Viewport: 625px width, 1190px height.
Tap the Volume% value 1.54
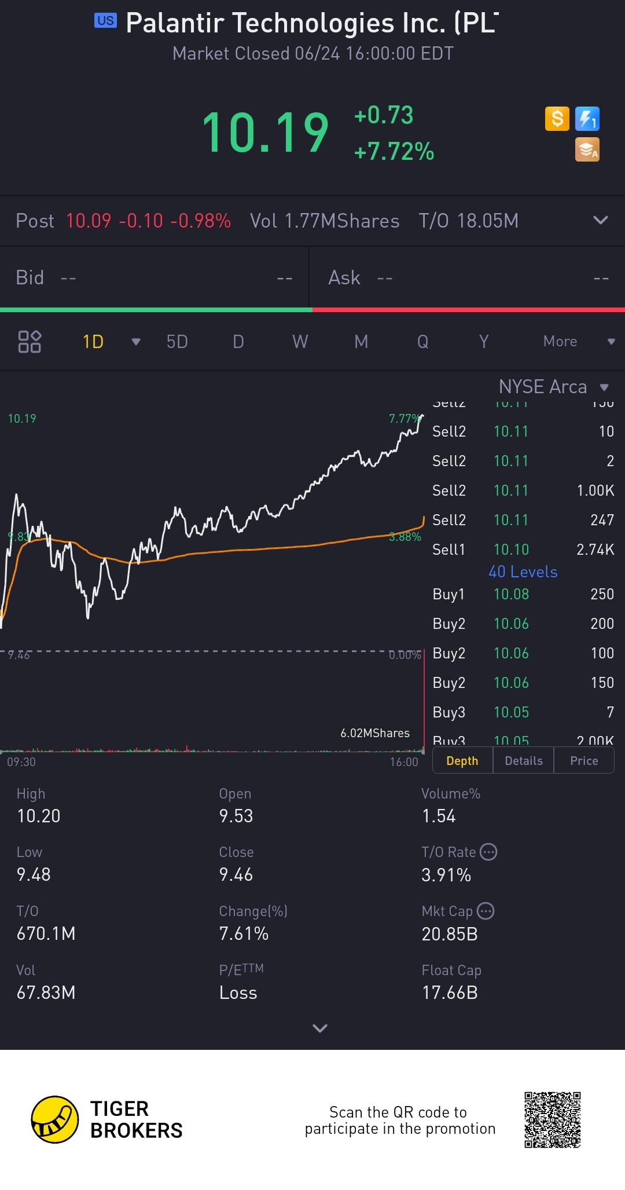pyautogui.click(x=439, y=816)
